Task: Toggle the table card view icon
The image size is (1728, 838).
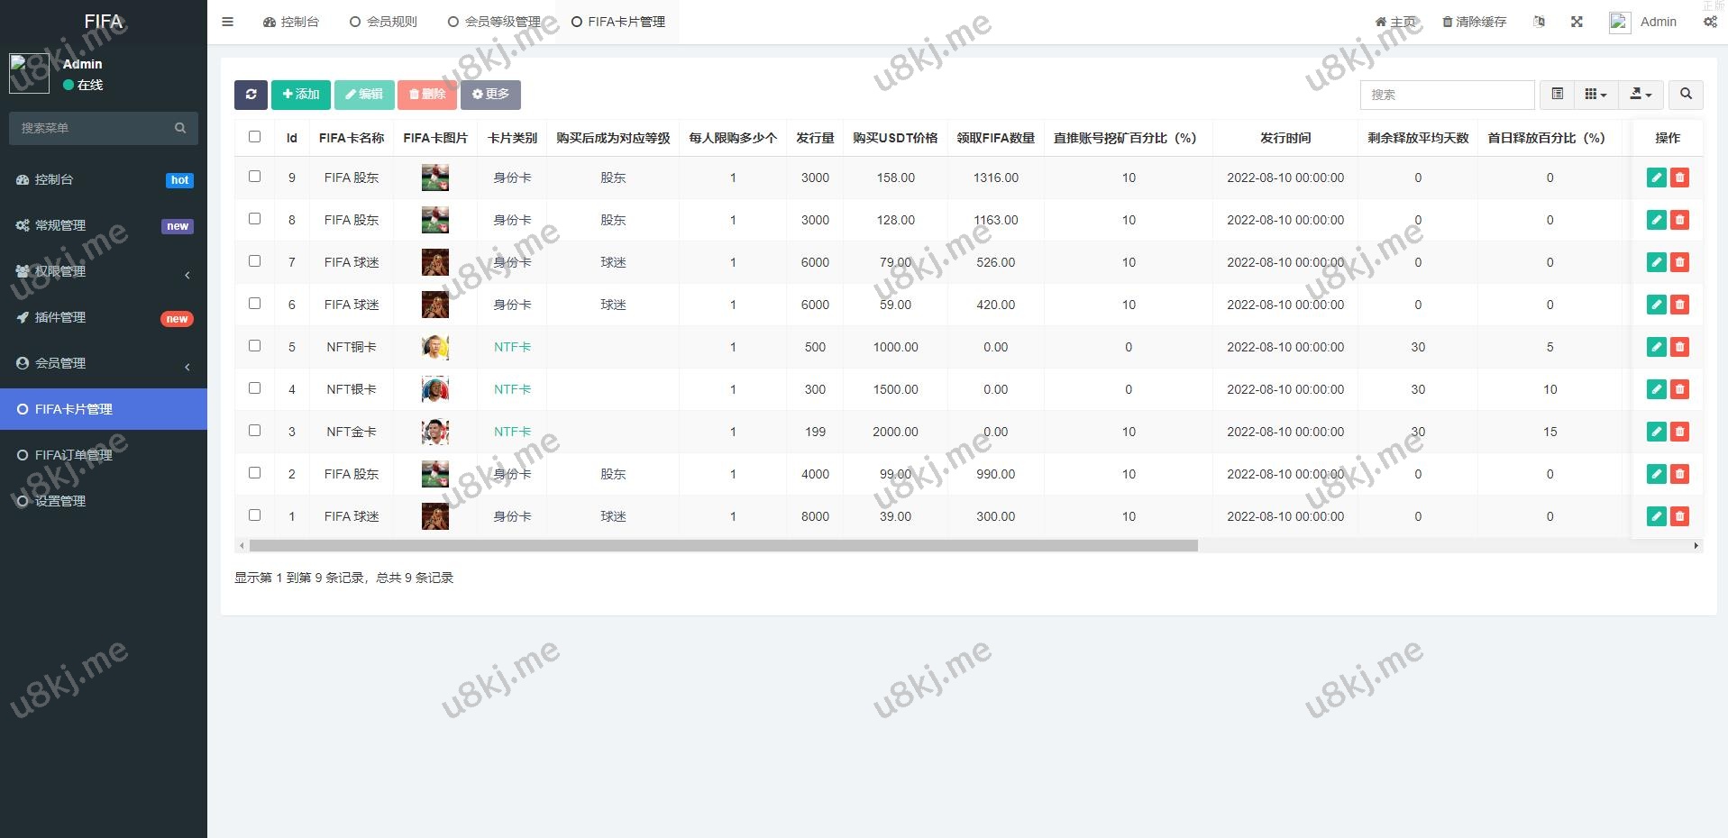Action: click(x=1557, y=95)
